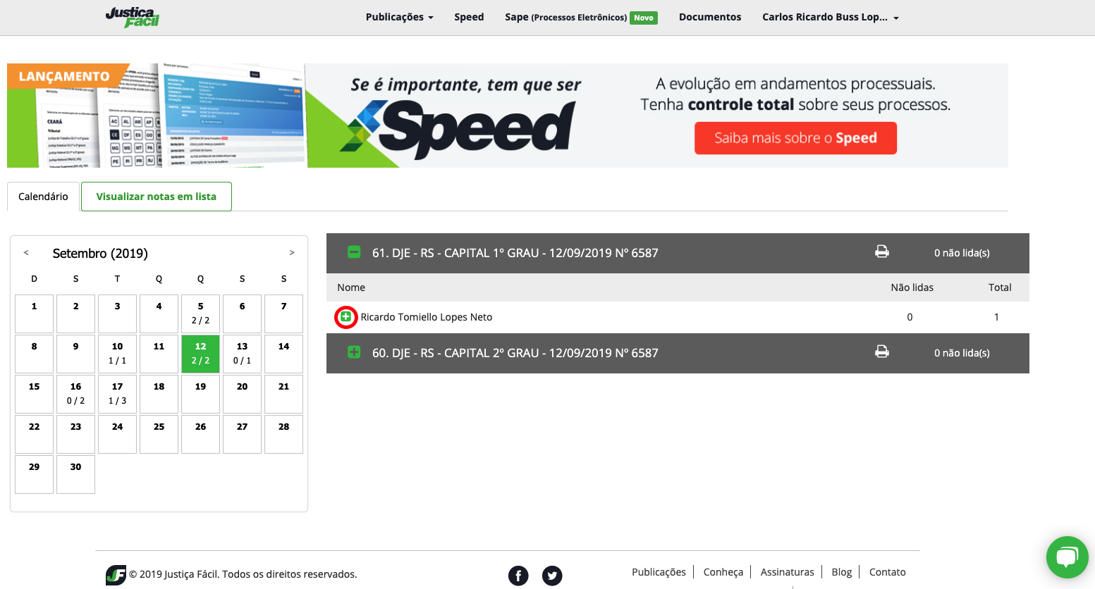Go to previous month in calendar
This screenshot has height=589, width=1095.
point(26,252)
